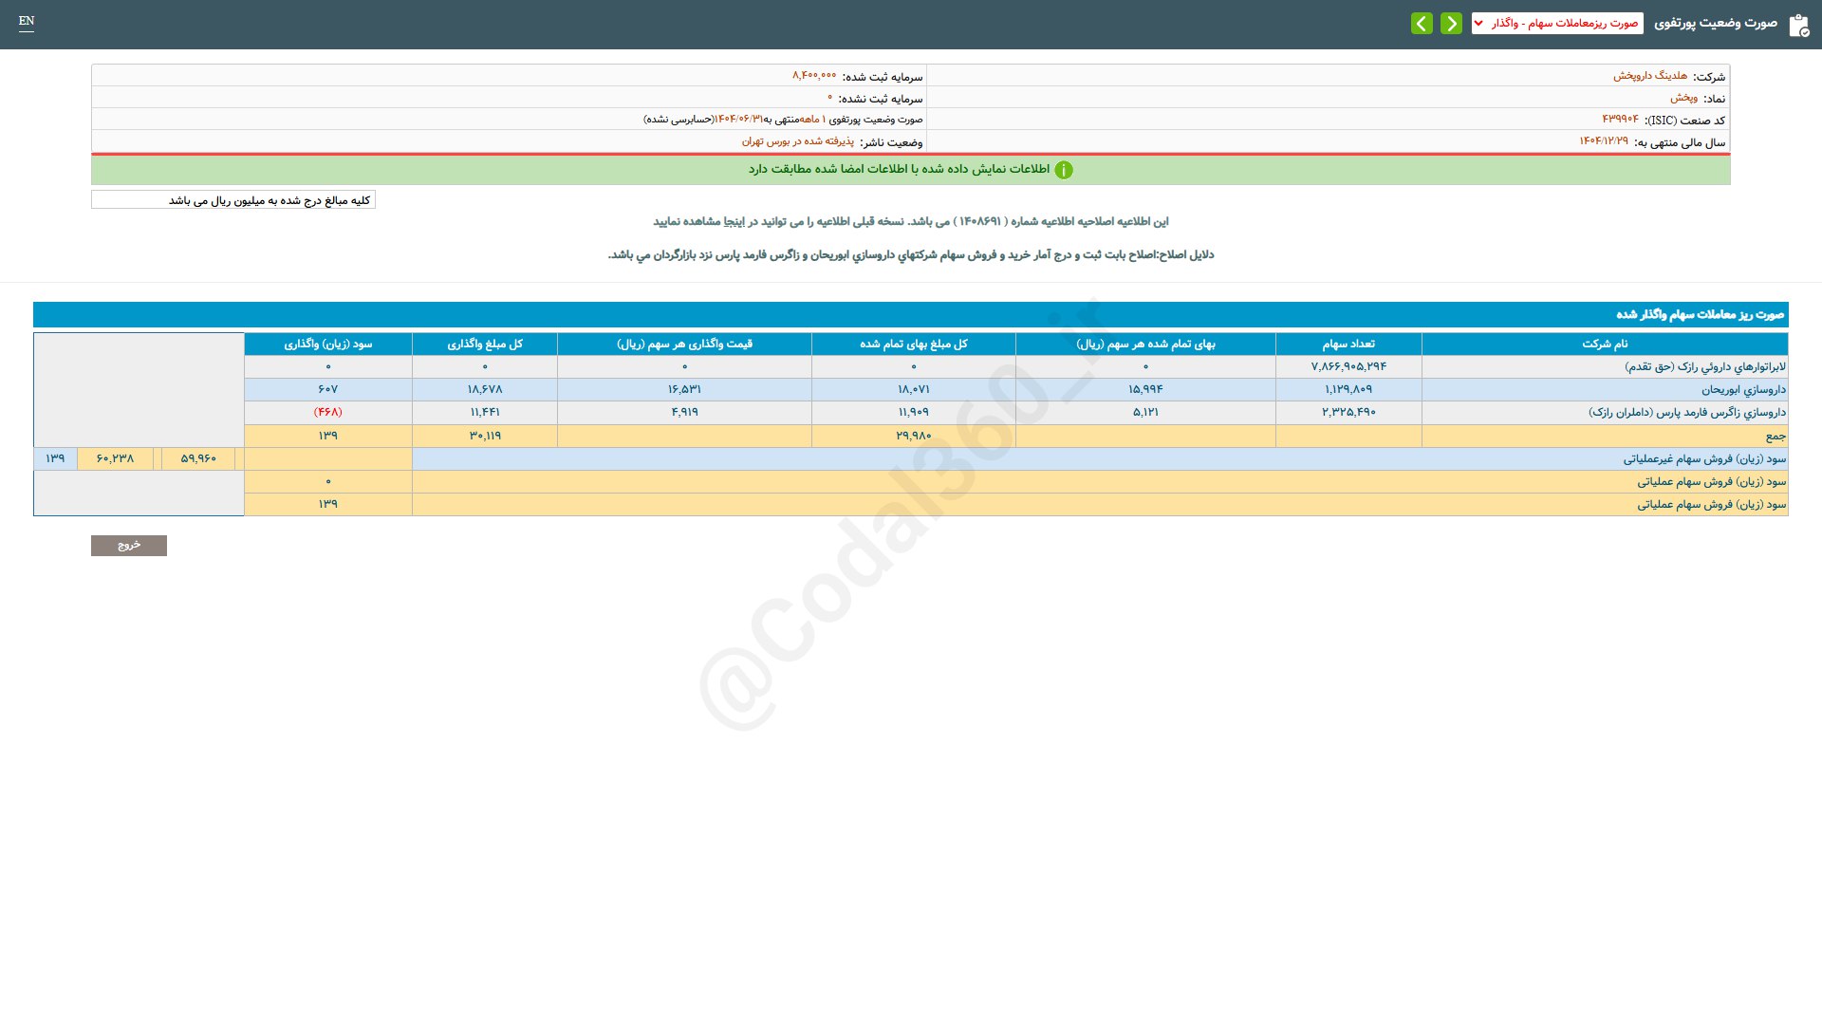The image size is (1822, 1025).
Task: Click the green info icon in banner
Action: click(x=1064, y=170)
